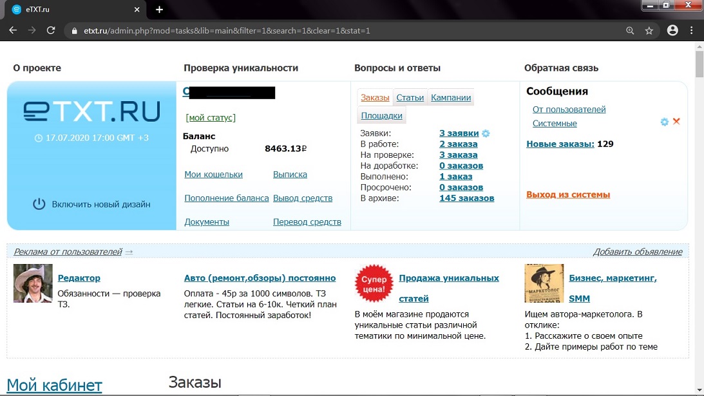Open the Документы link
This screenshot has width=704, height=396.
point(207,222)
